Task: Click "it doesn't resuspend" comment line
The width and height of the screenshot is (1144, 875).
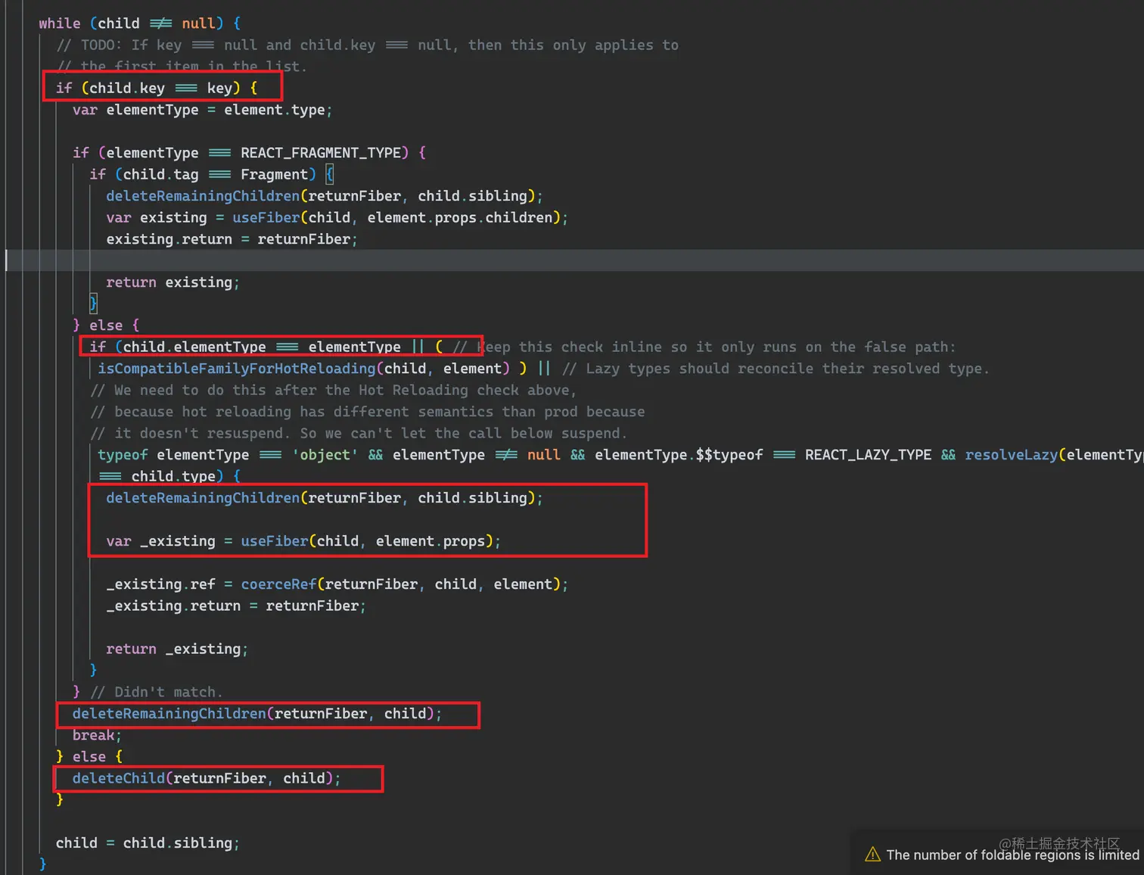Action: 359,434
